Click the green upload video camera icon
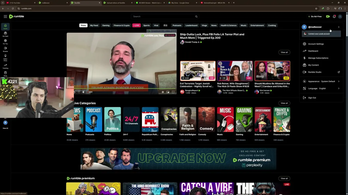This screenshot has width=348, height=195. [328, 17]
